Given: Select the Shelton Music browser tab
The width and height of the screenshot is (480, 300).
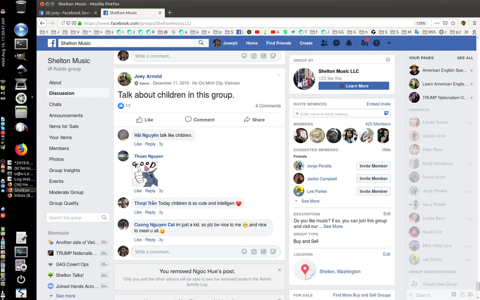Looking at the screenshot, I should coord(132,13).
